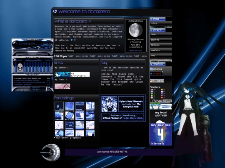
Task: Click the hi hi hi mail entry
Action: 161,24
